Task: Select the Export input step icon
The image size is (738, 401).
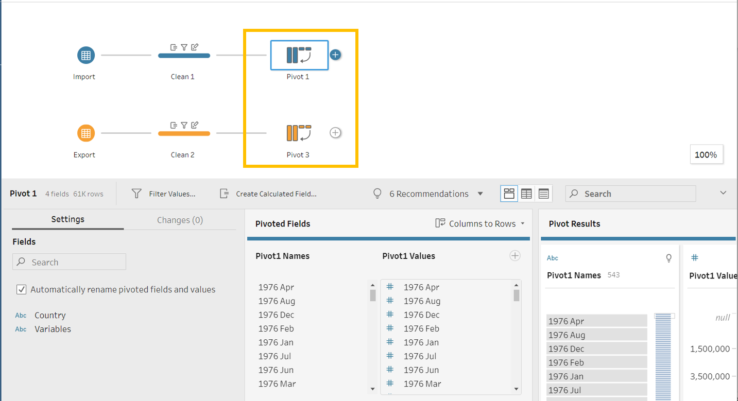Action: 85,133
